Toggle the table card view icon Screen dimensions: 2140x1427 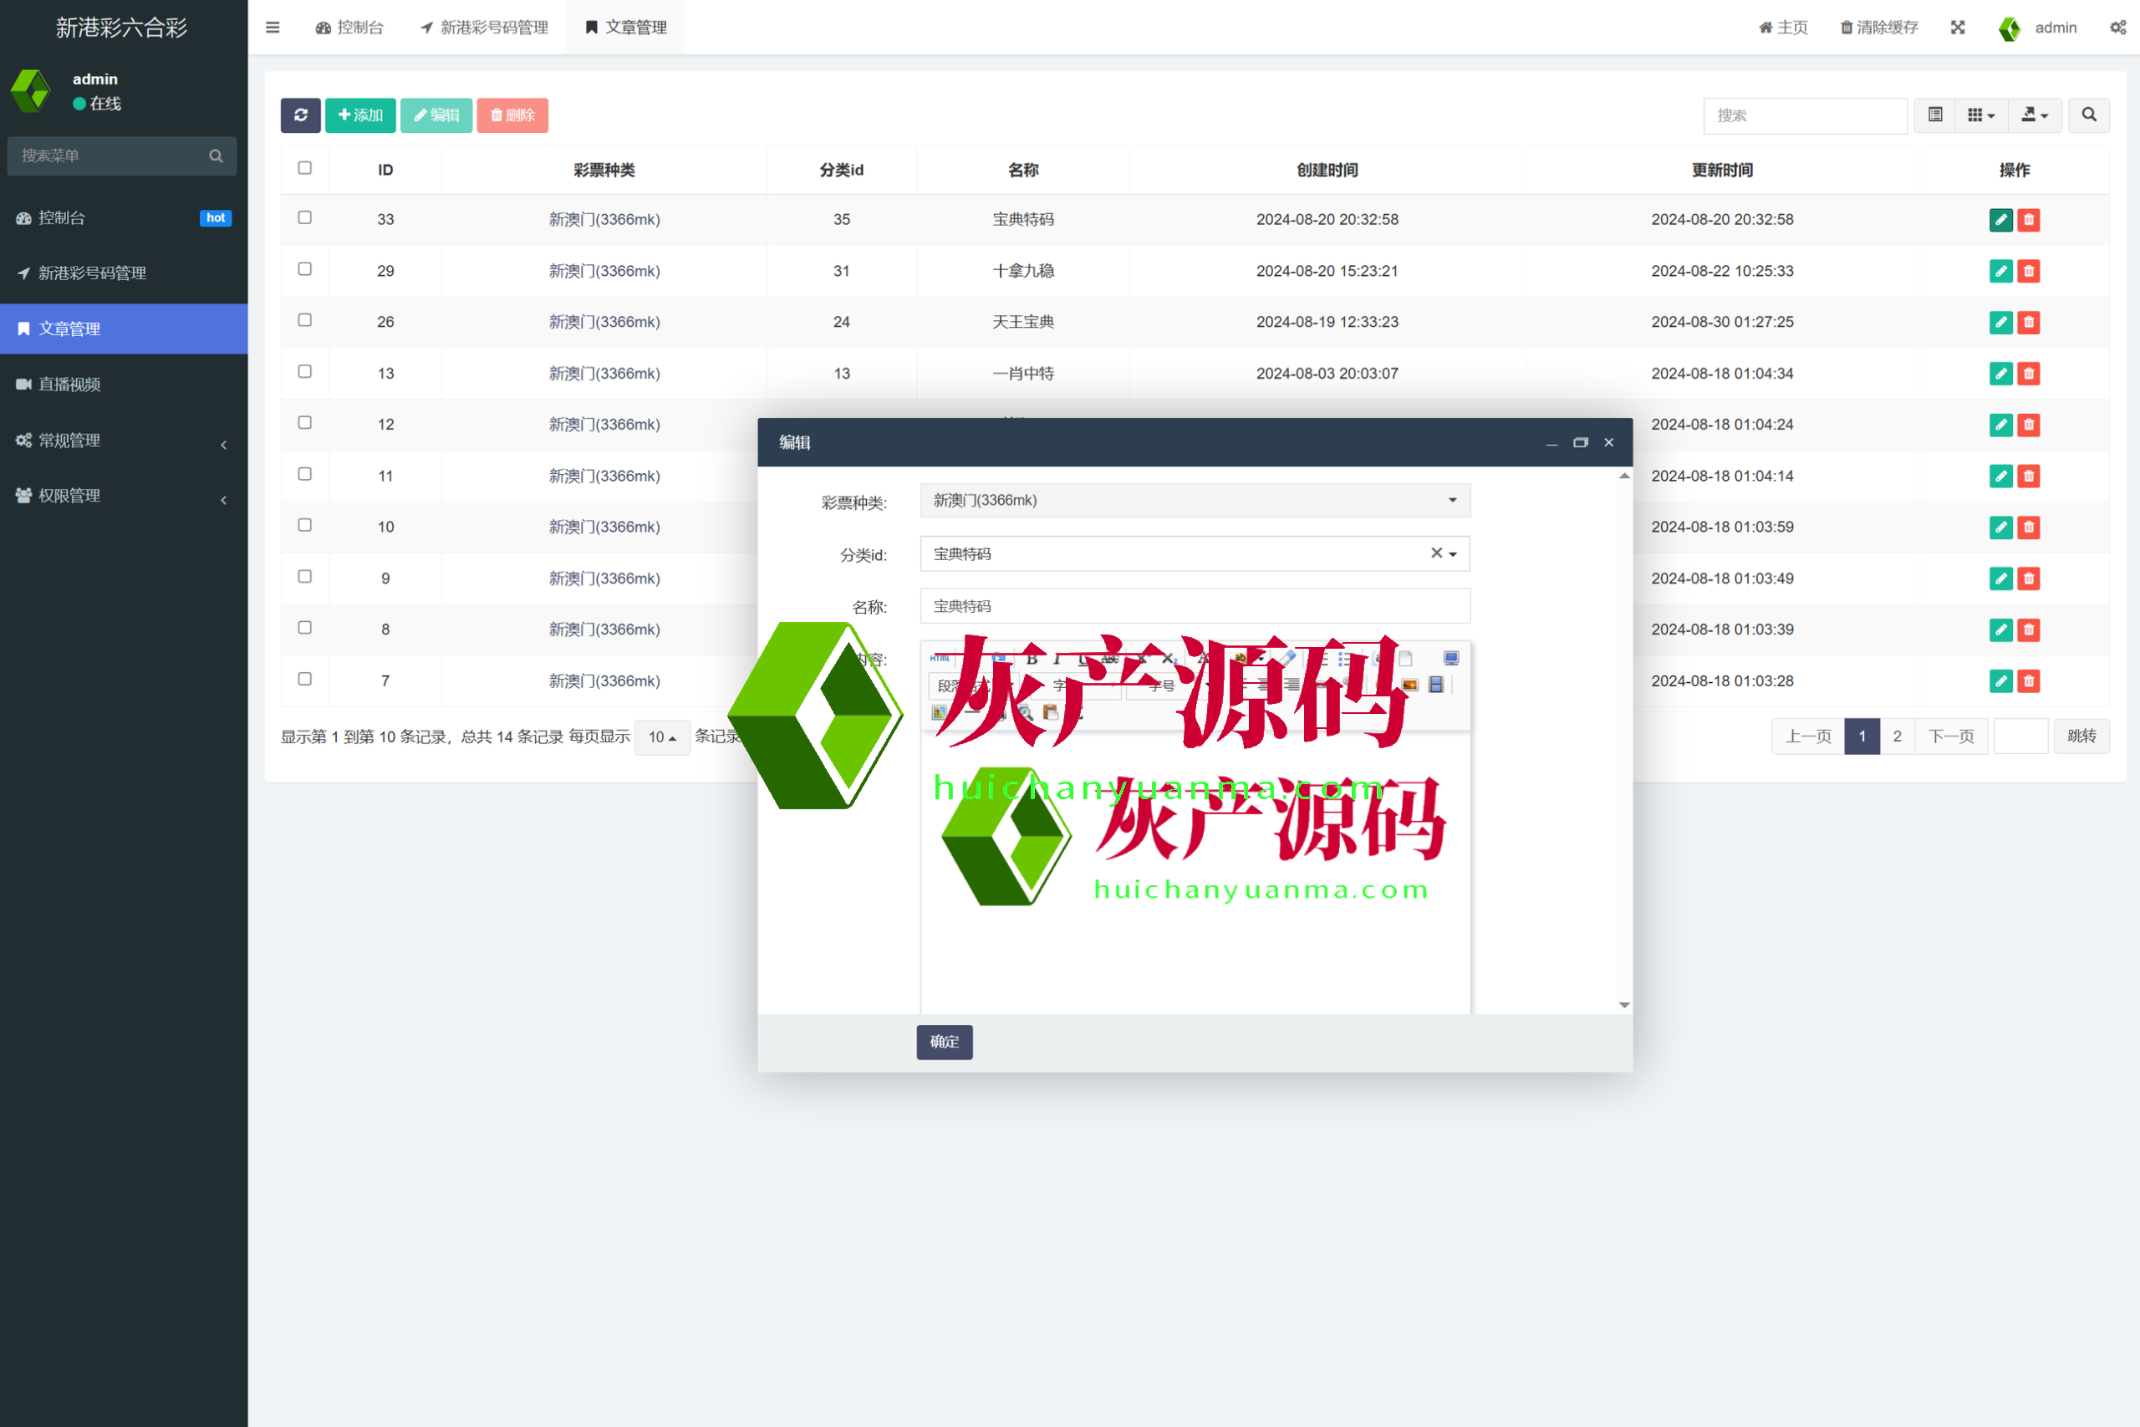click(x=1934, y=115)
